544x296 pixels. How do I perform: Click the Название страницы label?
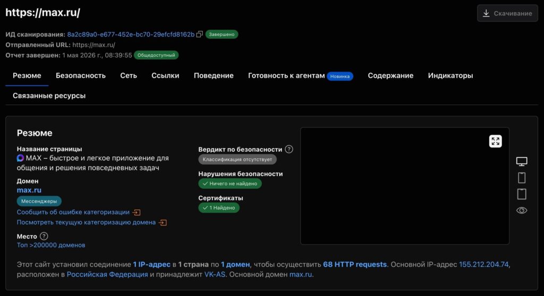pyautogui.click(x=49, y=149)
